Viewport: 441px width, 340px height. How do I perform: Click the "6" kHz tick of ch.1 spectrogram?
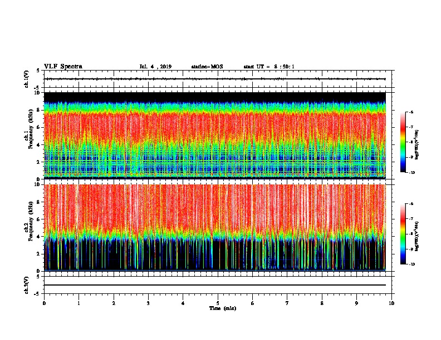(38, 127)
